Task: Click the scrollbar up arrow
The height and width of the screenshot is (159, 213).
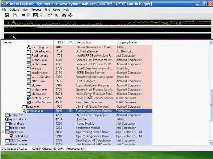Action: pos(211,42)
